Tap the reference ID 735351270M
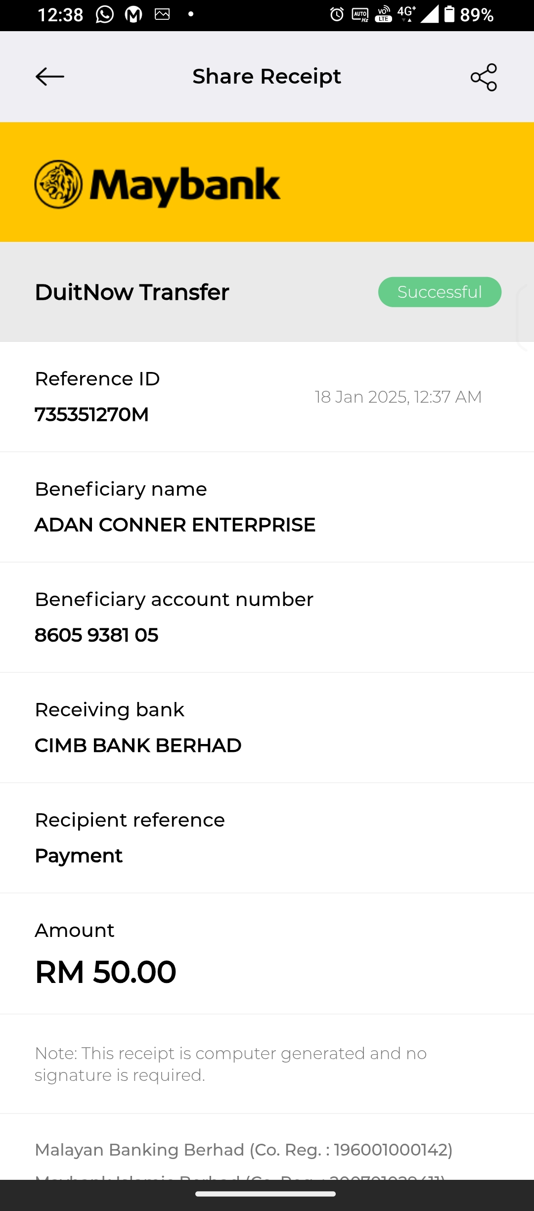 (x=92, y=415)
